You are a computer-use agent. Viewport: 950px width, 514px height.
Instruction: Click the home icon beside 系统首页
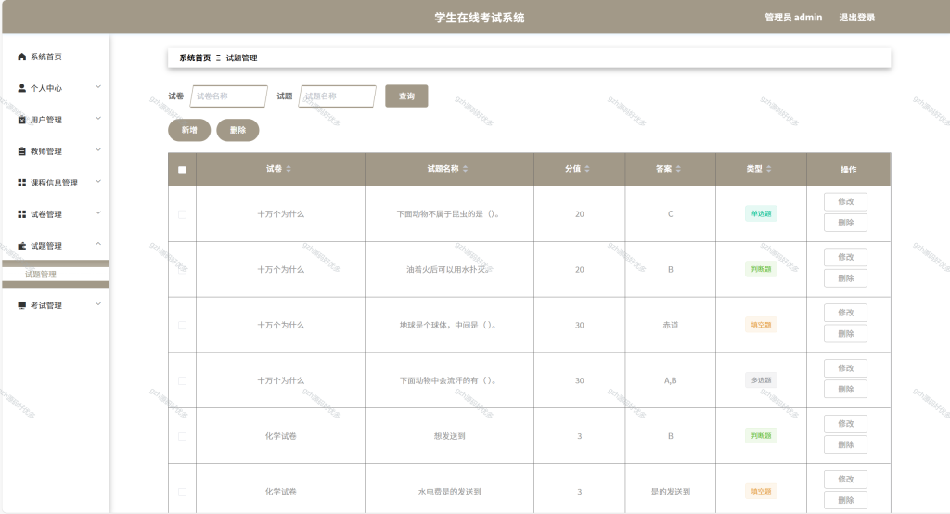pos(22,57)
